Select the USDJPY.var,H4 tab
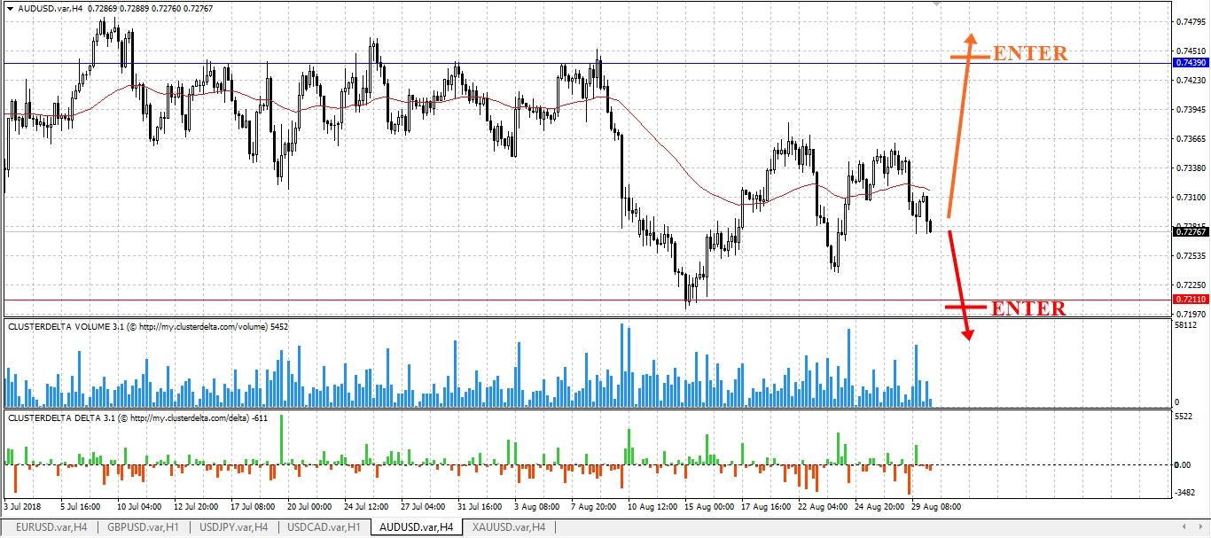This screenshot has width=1211, height=538. coord(234,527)
